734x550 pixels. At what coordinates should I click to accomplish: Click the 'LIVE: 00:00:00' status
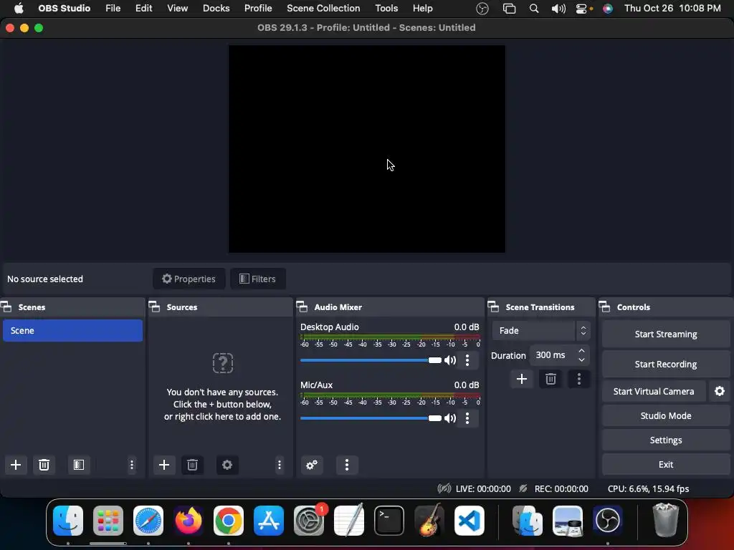pos(483,488)
